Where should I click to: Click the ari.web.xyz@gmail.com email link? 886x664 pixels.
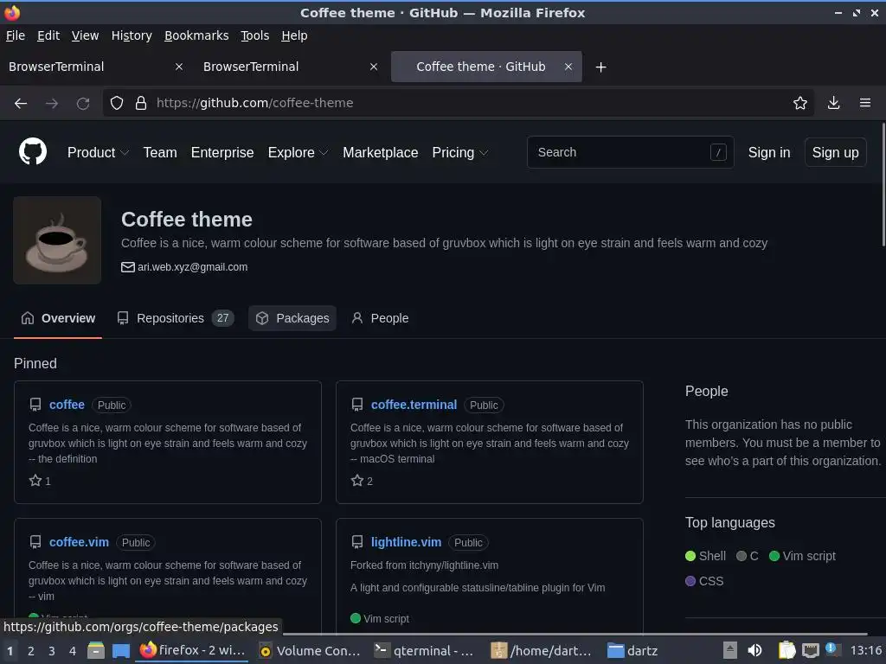193,267
